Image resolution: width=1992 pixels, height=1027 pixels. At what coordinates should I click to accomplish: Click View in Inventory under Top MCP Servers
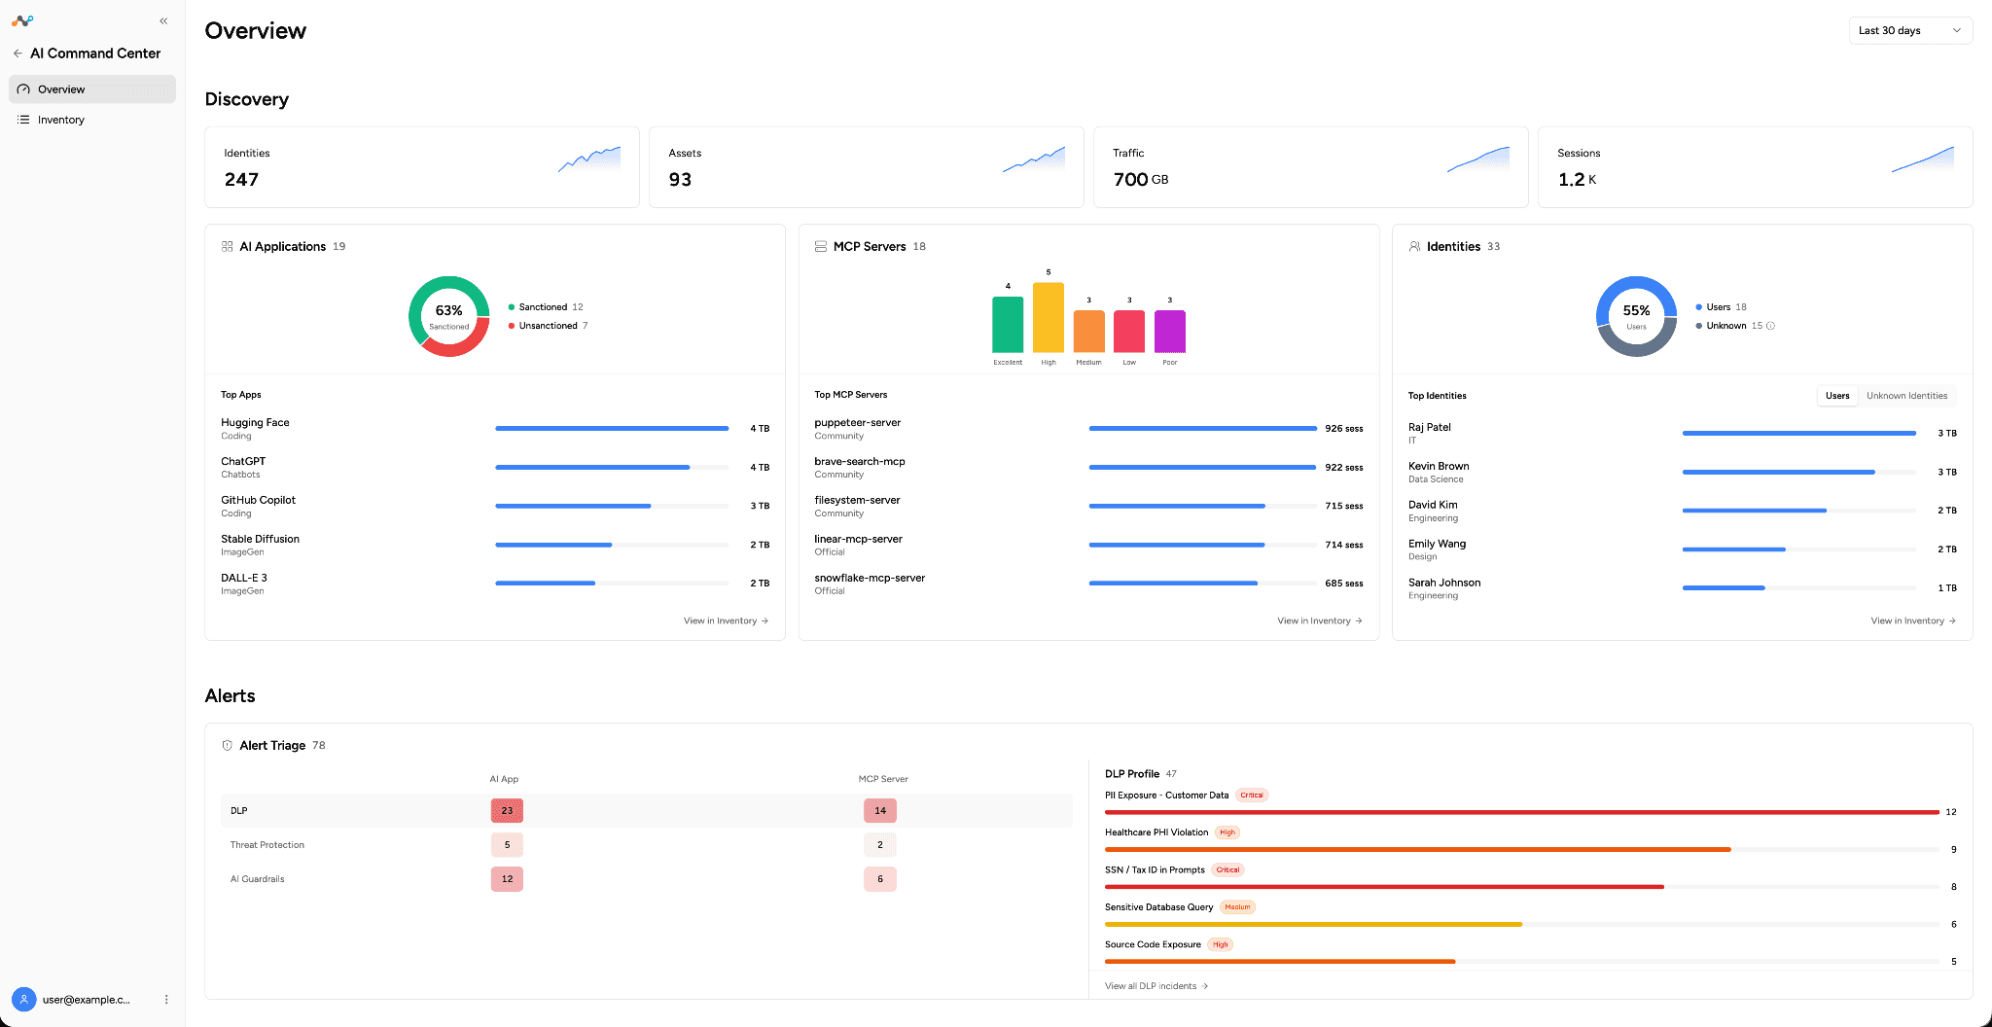[x=1320, y=620]
